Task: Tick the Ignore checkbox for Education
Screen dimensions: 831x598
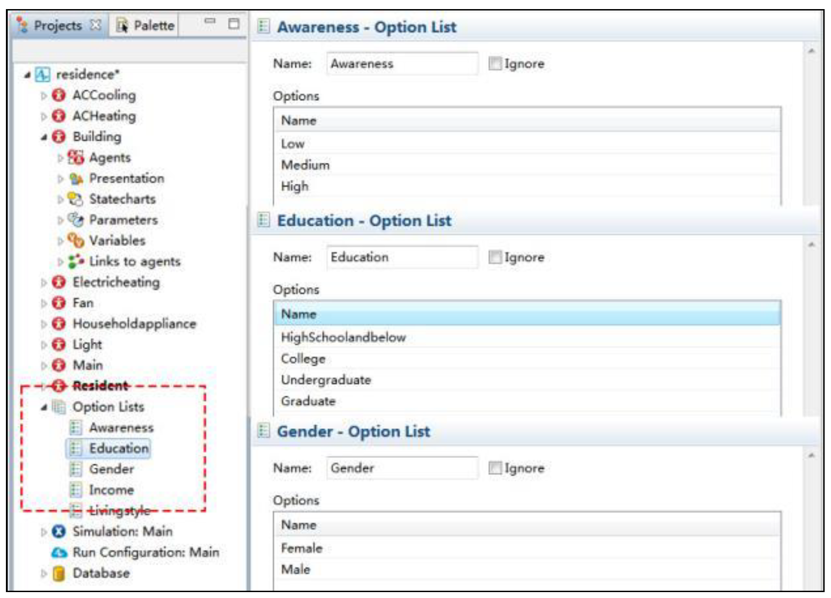Action: [x=495, y=257]
